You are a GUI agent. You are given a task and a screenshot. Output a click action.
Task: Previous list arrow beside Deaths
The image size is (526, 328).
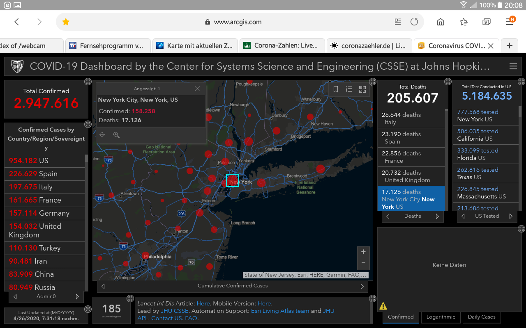[x=388, y=216]
